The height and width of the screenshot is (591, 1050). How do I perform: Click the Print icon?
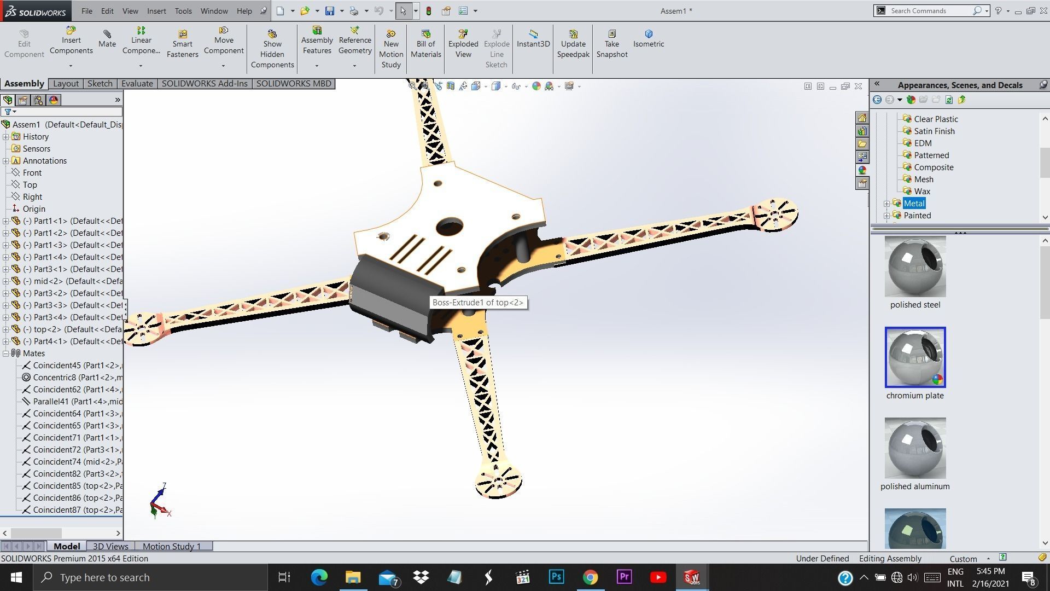click(354, 11)
